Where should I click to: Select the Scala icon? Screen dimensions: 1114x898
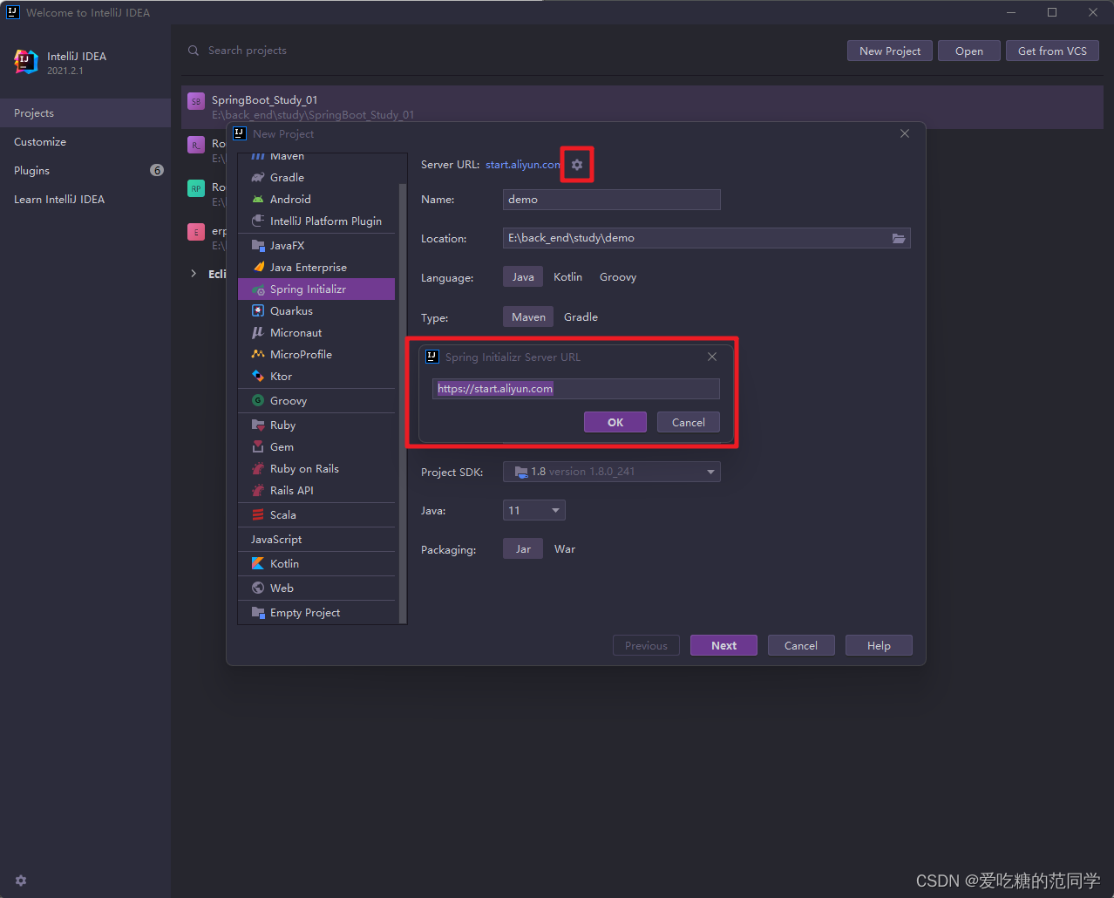pyautogui.click(x=258, y=515)
